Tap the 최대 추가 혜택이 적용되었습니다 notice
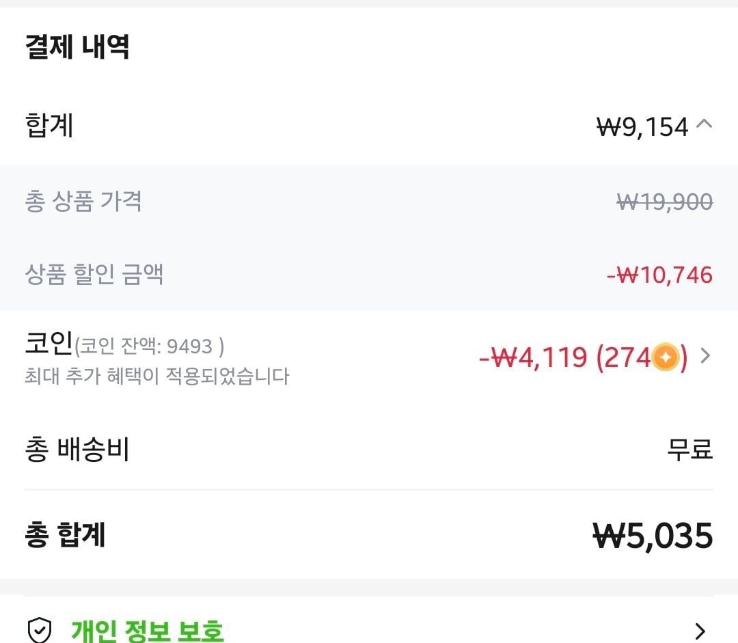The height and width of the screenshot is (643, 738). coord(157,376)
